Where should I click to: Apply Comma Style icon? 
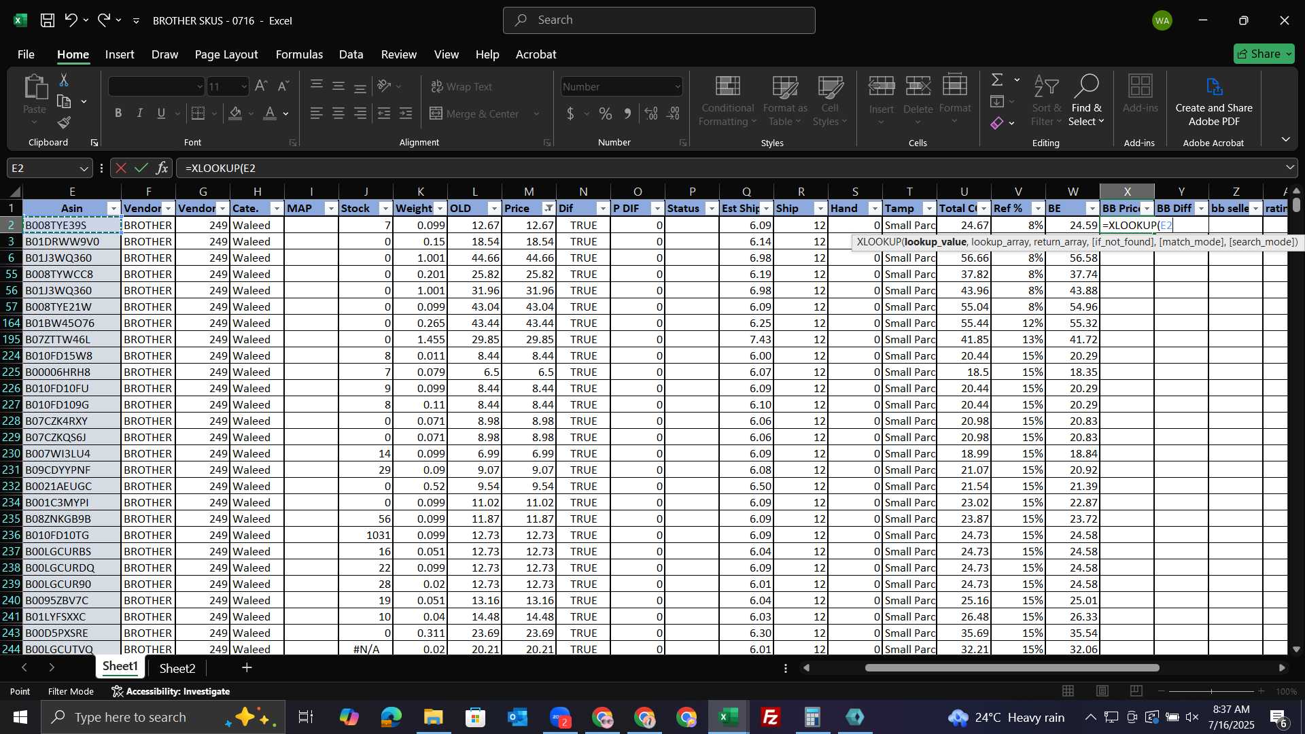click(x=628, y=113)
